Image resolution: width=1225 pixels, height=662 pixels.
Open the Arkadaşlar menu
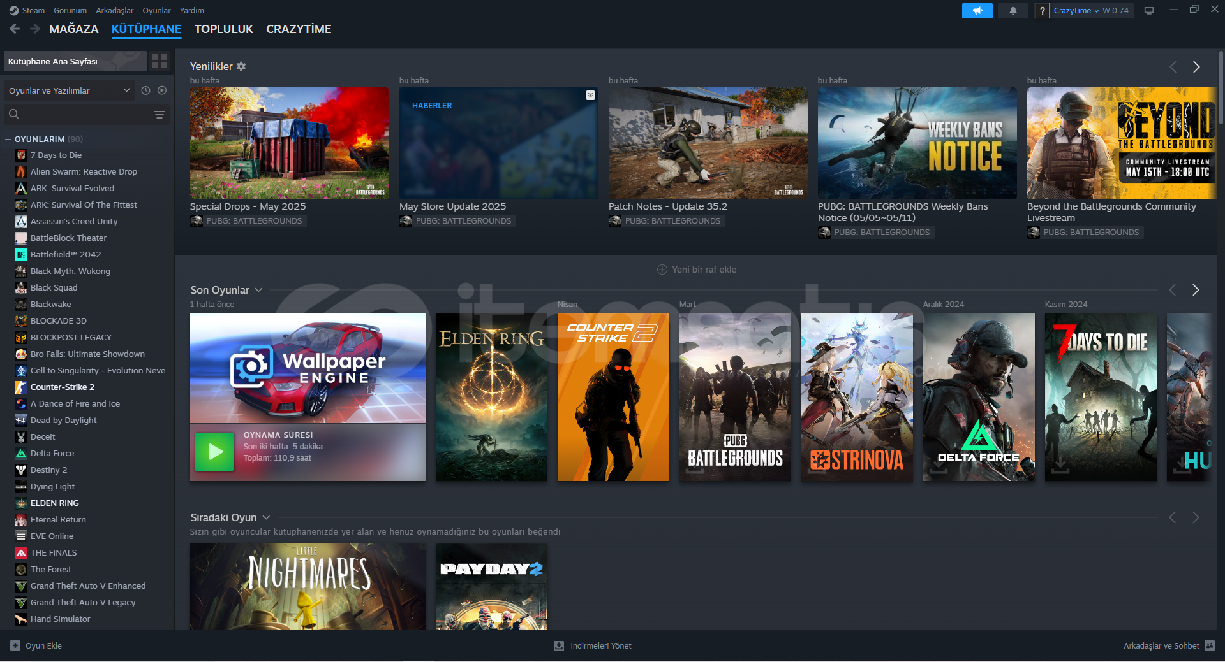click(115, 10)
